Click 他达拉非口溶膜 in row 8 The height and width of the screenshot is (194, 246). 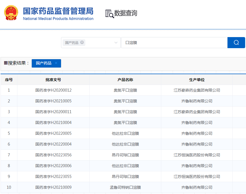point(125,166)
